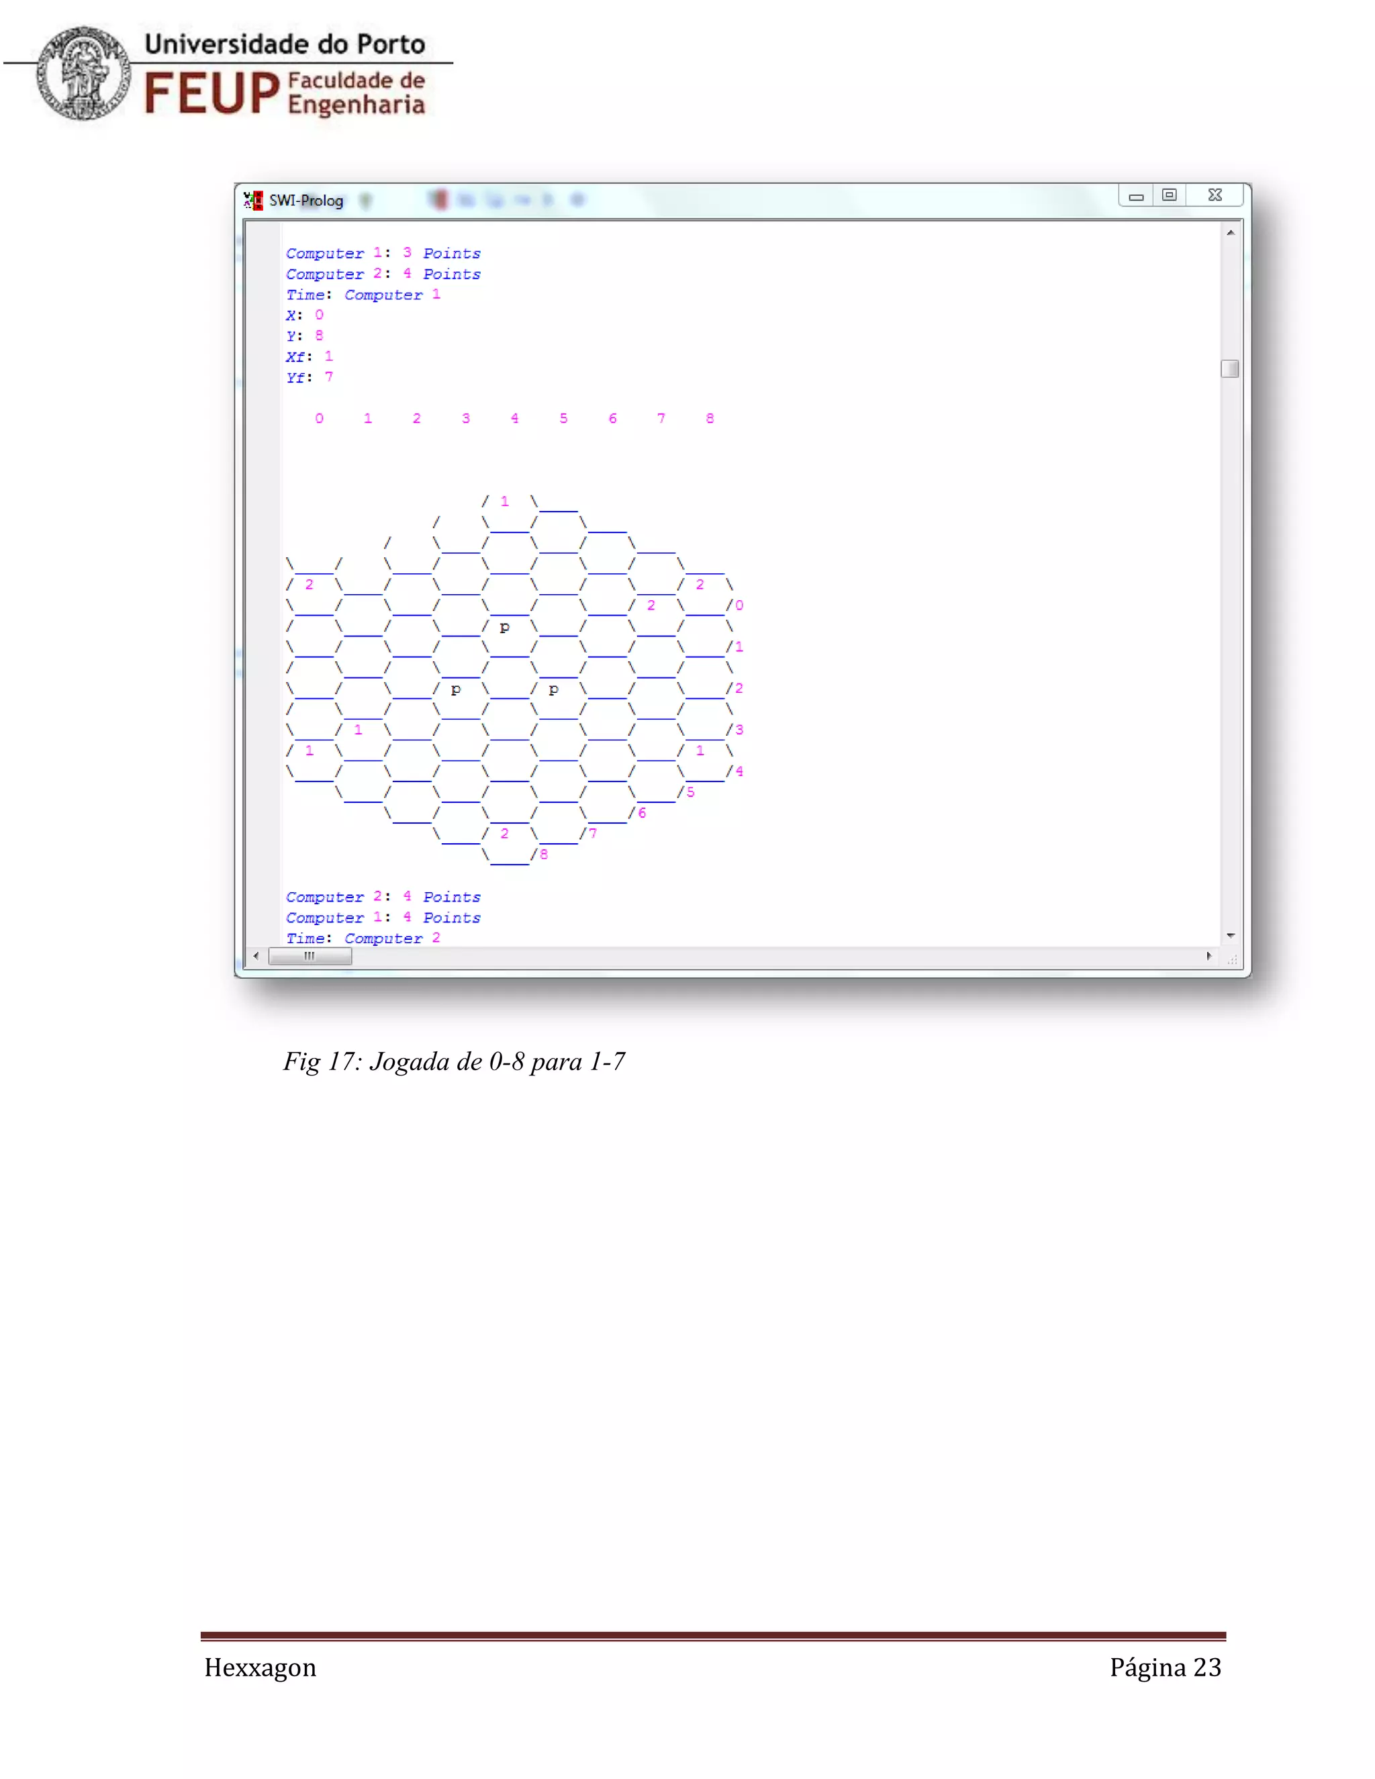Click the 'Página 23' footer text
The height and width of the screenshot is (1779, 1375).
(x=1166, y=1668)
